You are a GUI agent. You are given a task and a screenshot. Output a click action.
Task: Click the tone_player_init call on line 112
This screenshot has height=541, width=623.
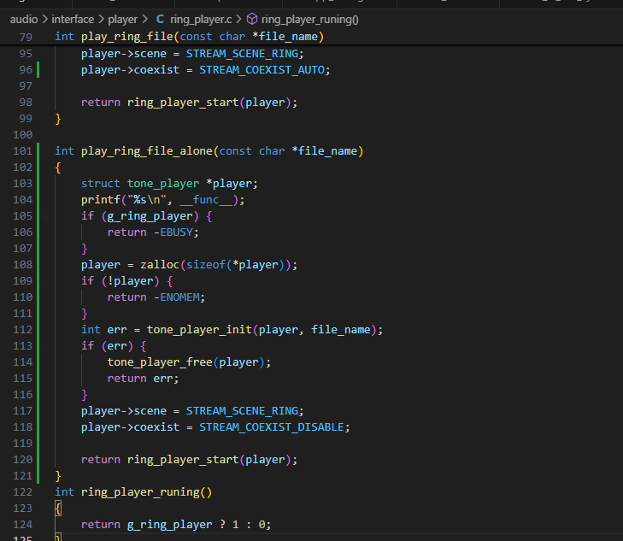pos(199,330)
